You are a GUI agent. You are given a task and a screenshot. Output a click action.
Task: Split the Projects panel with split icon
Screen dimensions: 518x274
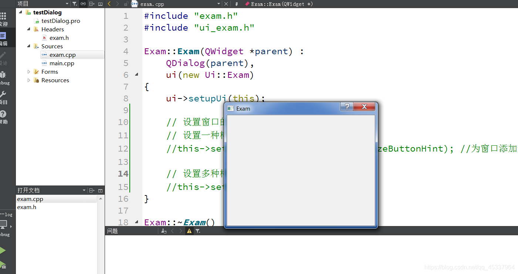tap(92, 4)
